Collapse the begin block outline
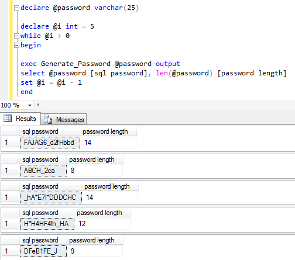Screen dimensions: 295x260 (x=17, y=45)
